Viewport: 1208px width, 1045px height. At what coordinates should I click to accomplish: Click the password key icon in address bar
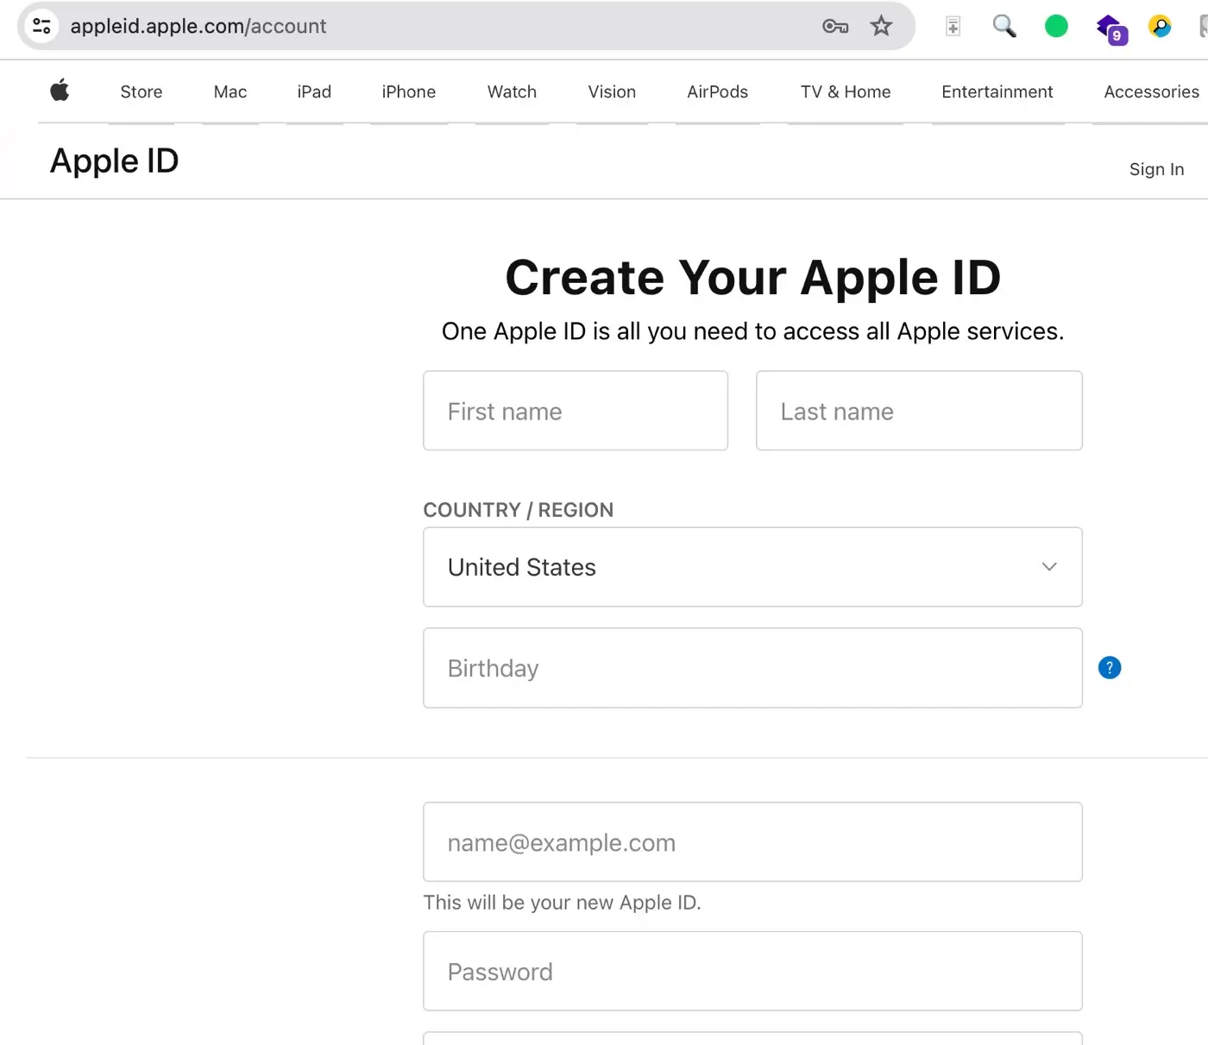(x=835, y=26)
